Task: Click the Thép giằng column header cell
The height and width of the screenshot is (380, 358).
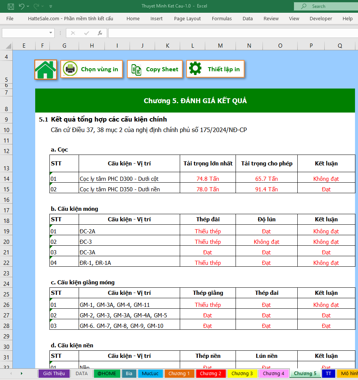Action: tap(208, 293)
